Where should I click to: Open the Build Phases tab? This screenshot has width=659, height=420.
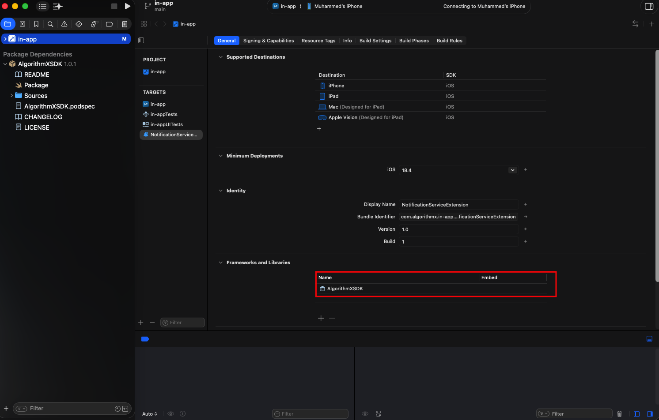(414, 41)
